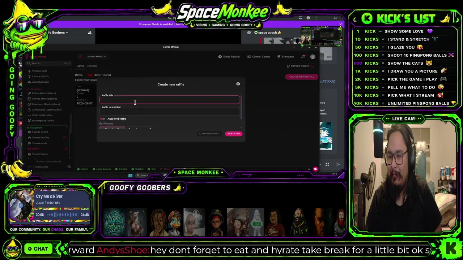This screenshot has height=260, width=463.
Task: Open Virtual Lights in the sidebar
Action: click(39, 71)
